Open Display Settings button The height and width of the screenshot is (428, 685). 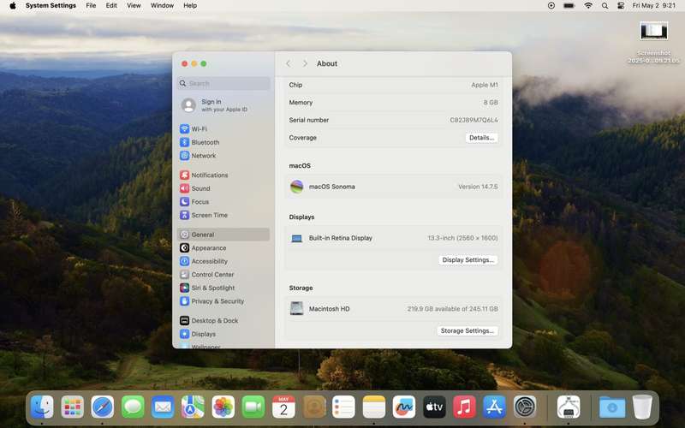[468, 260]
